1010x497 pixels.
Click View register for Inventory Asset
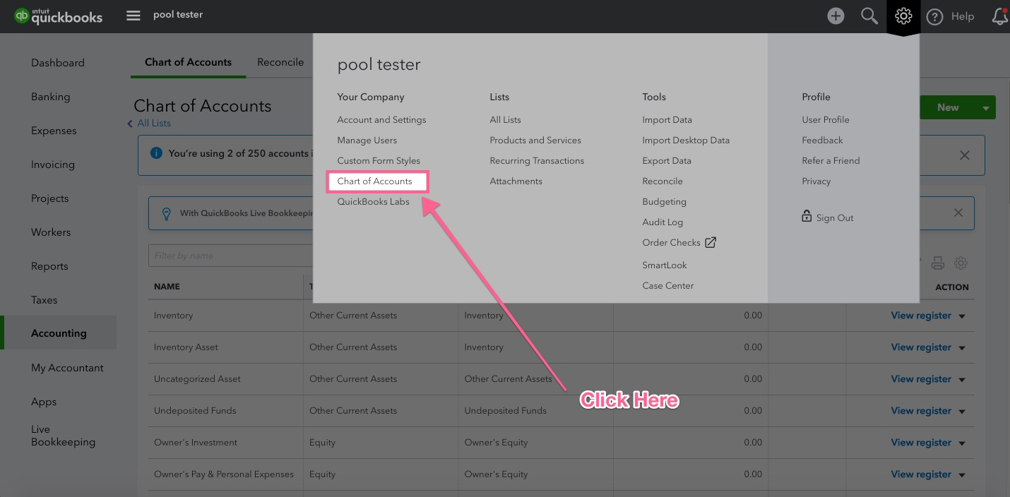coord(921,347)
